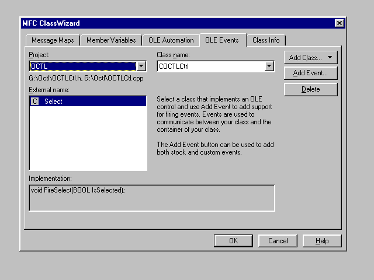The width and height of the screenshot is (374, 280).
Task: Open the Member Variables tab
Action: coord(111,40)
